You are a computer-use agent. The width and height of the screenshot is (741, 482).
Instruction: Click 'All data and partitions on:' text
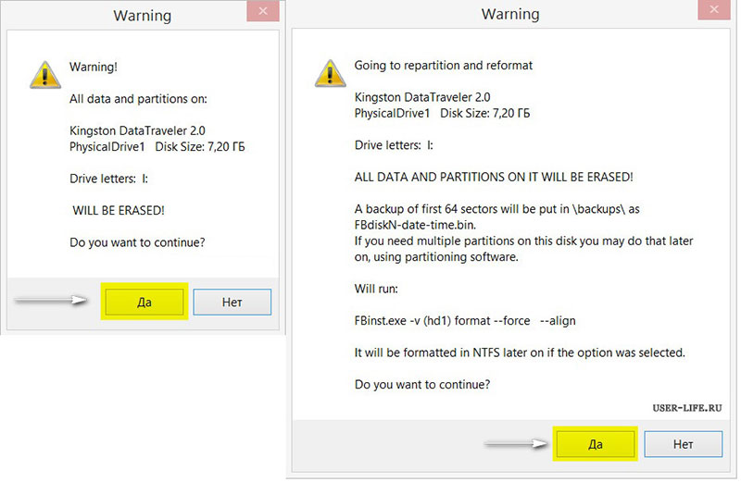pos(138,99)
